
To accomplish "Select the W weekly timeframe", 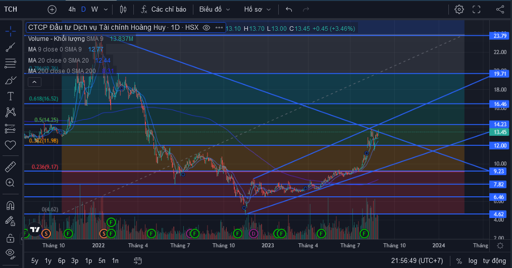I will [95, 10].
